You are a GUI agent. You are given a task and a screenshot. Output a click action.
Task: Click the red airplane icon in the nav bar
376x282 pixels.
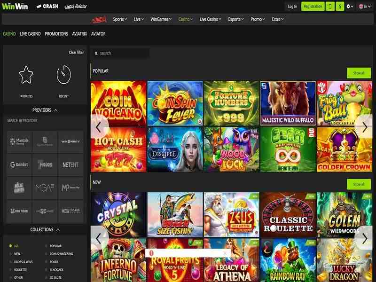(99, 19)
